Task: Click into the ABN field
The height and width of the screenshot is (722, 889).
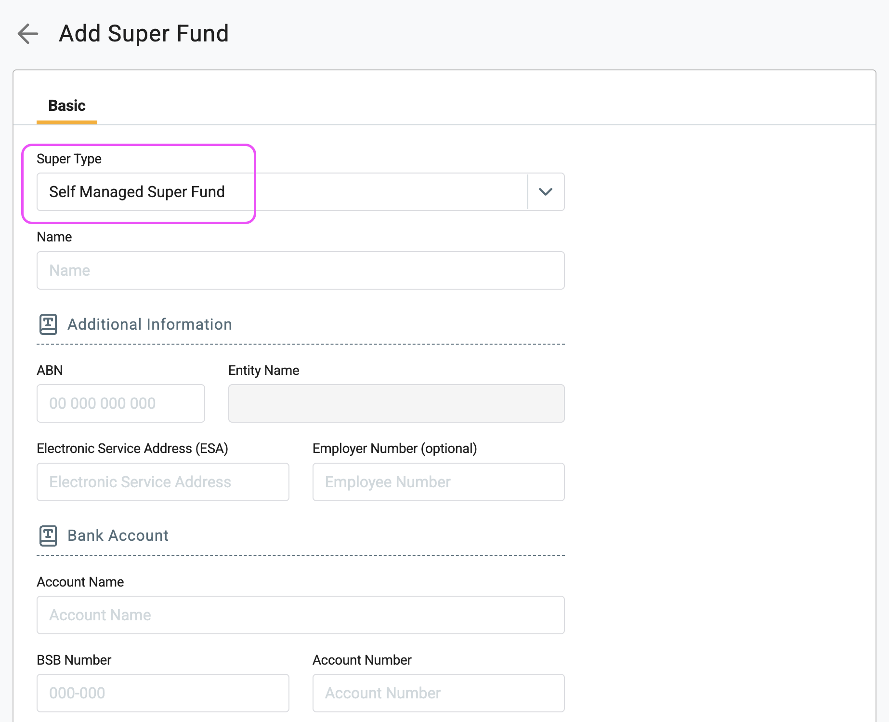Action: pyautogui.click(x=121, y=403)
